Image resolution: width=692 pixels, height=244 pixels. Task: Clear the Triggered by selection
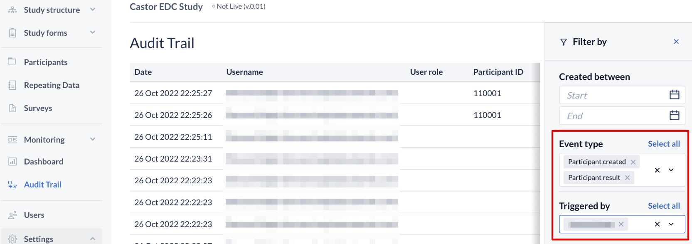(x=657, y=224)
